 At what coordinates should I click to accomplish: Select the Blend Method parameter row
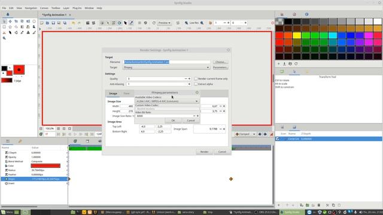click(34, 161)
